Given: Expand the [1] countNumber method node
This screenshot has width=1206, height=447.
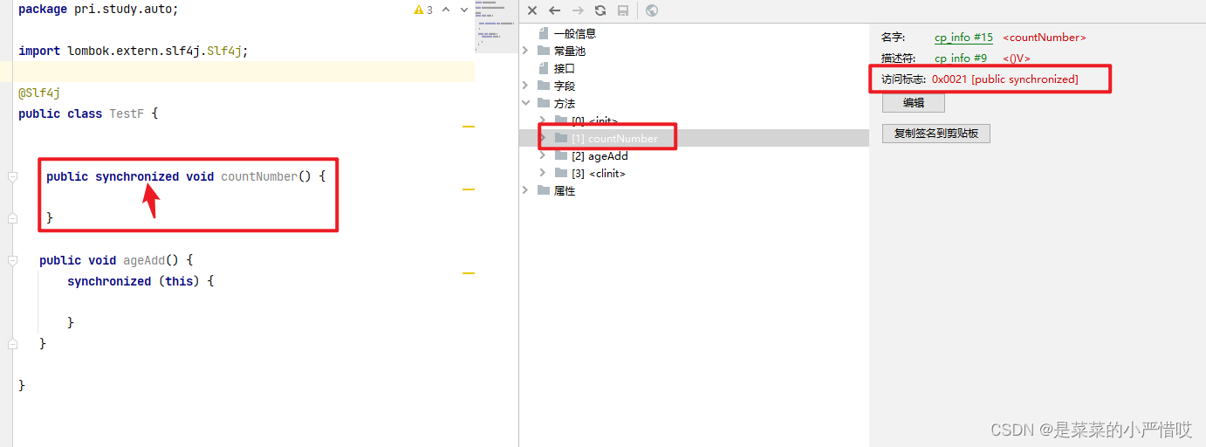Looking at the screenshot, I should pyautogui.click(x=543, y=138).
